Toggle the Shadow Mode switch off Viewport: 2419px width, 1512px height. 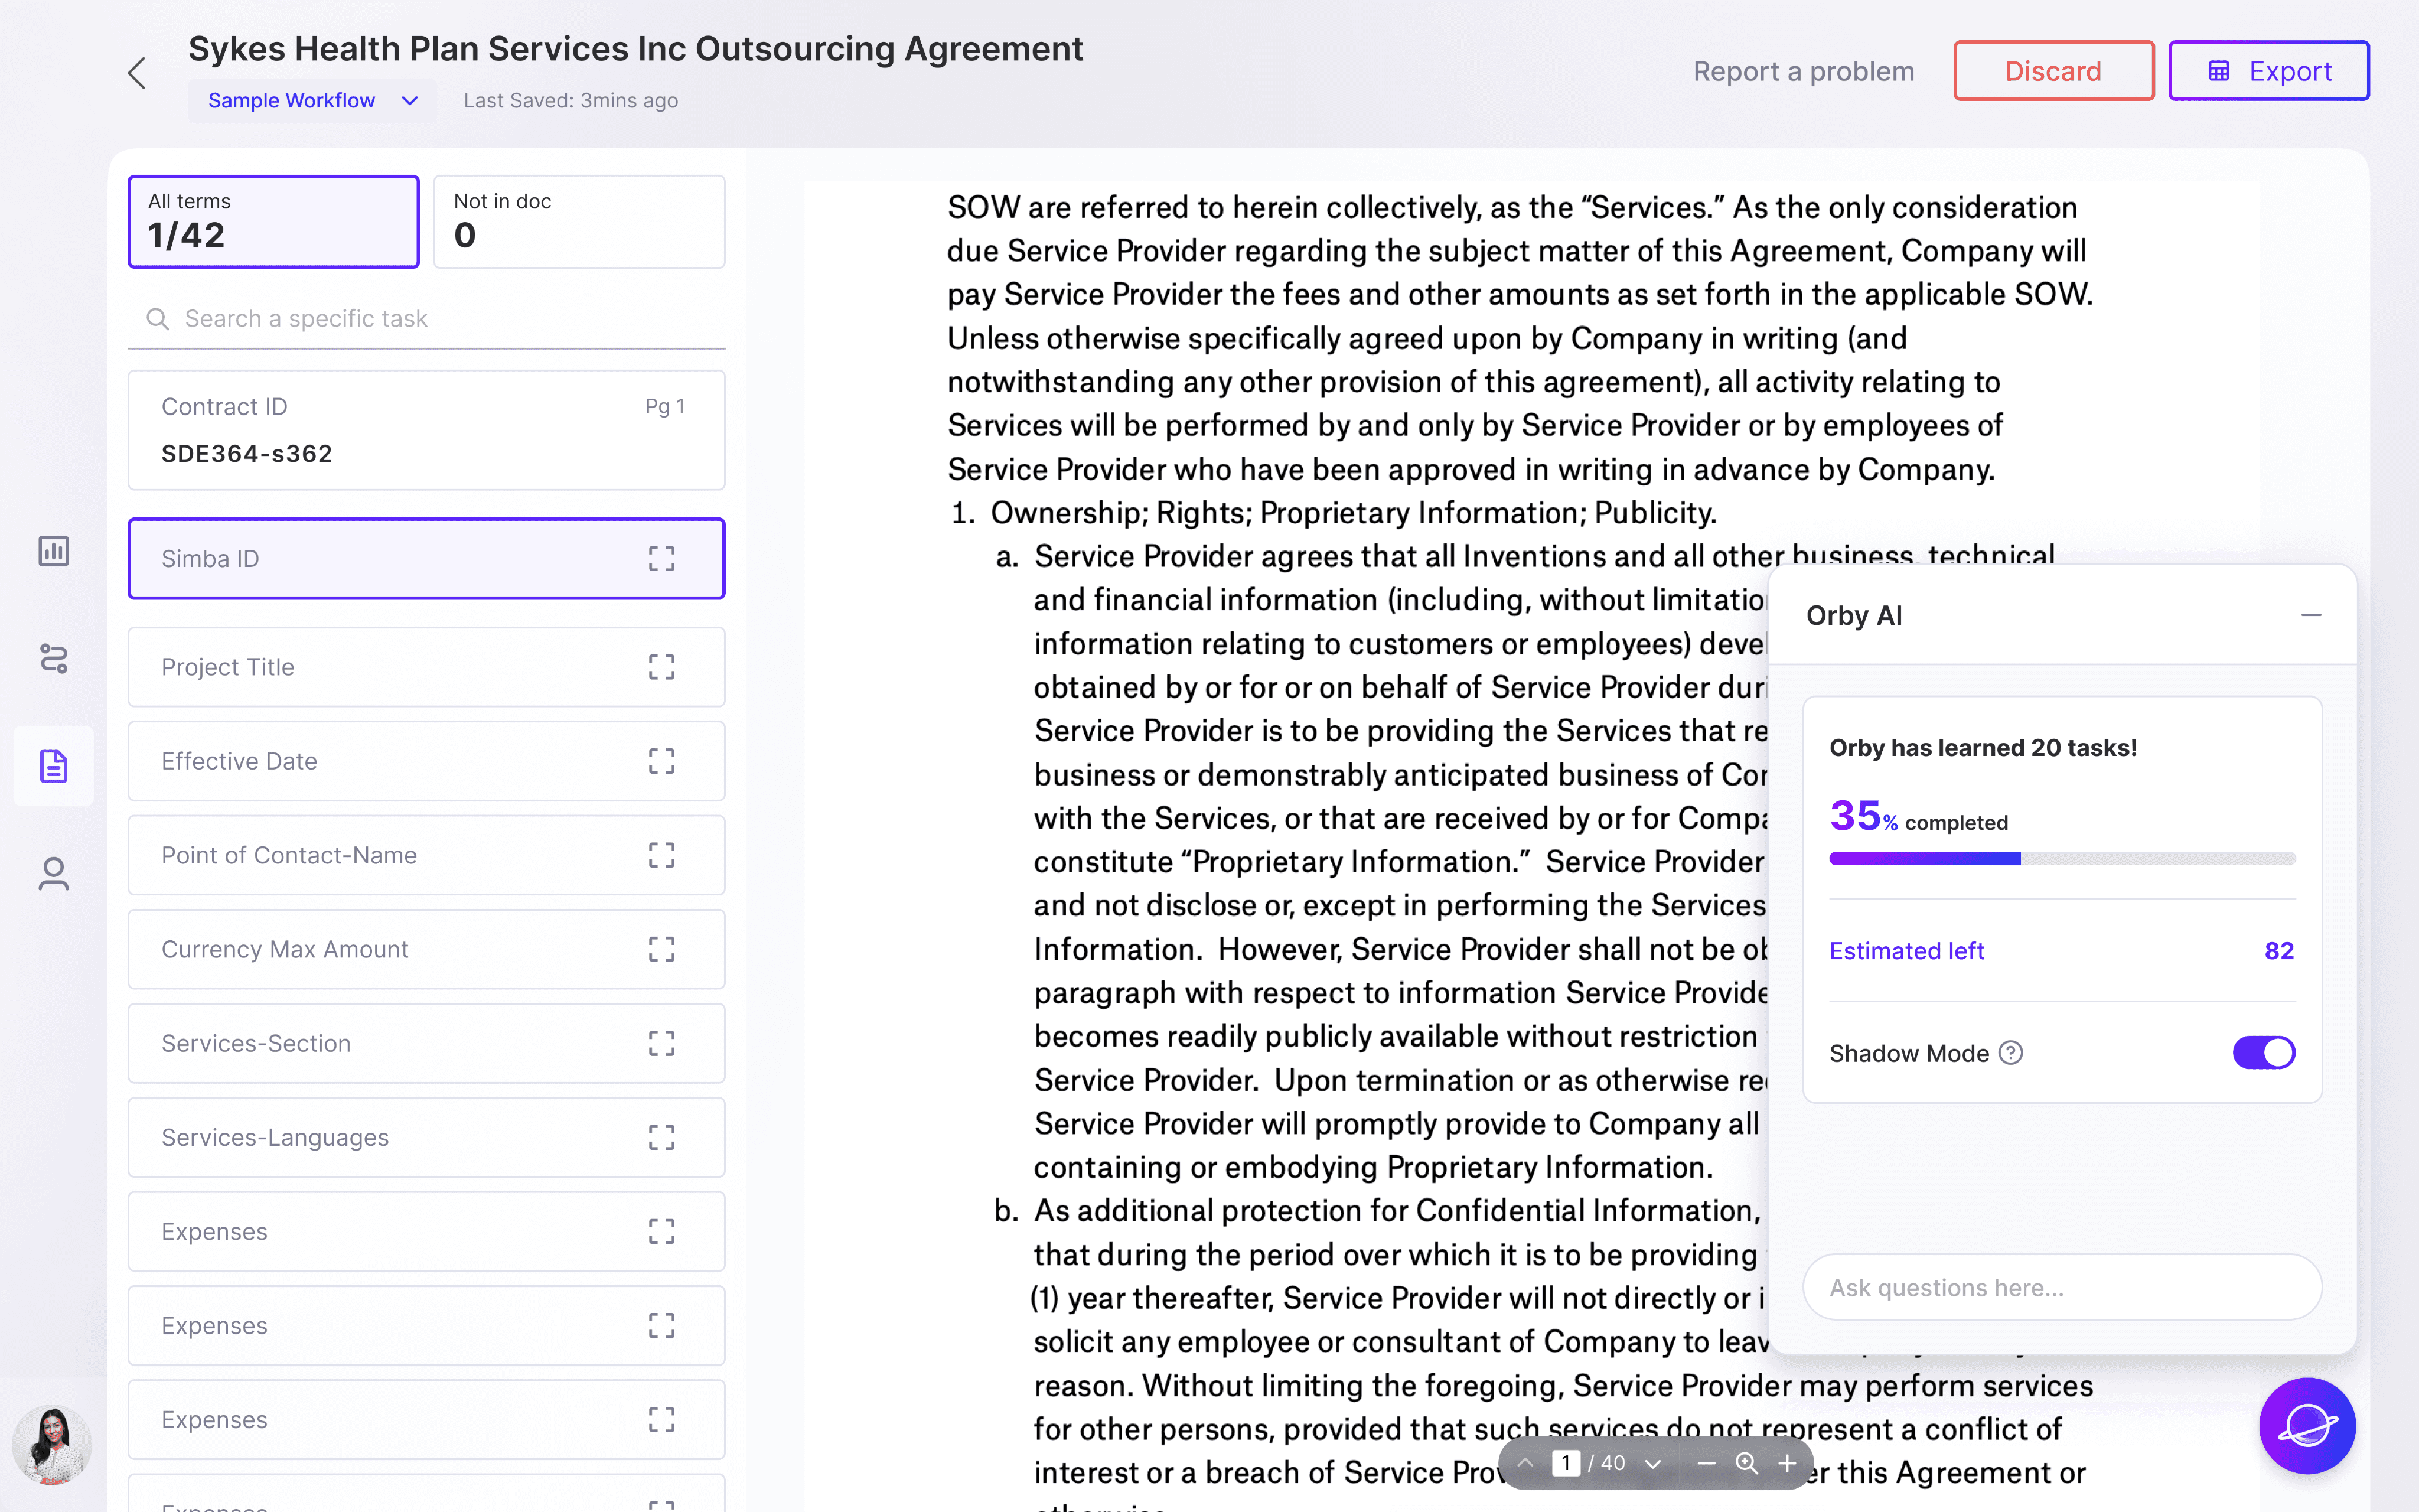coord(2263,1053)
